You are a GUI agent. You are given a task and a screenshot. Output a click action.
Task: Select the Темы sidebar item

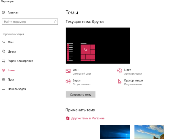[12, 70]
